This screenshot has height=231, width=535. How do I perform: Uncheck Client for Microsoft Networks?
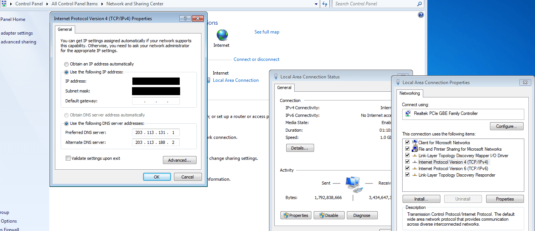[x=408, y=142]
